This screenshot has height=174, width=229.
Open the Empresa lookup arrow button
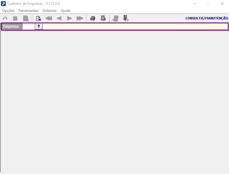(x=39, y=26)
